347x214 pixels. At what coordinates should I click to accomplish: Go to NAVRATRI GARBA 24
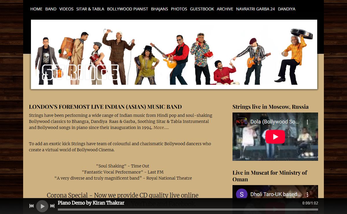[x=255, y=9]
